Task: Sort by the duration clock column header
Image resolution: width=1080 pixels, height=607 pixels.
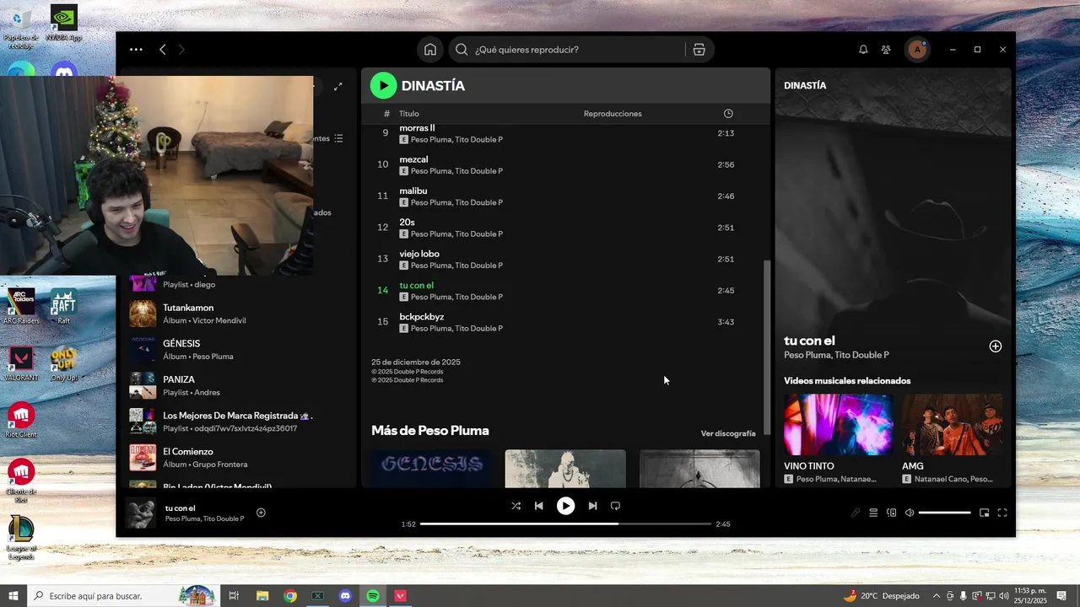Action: 728,114
